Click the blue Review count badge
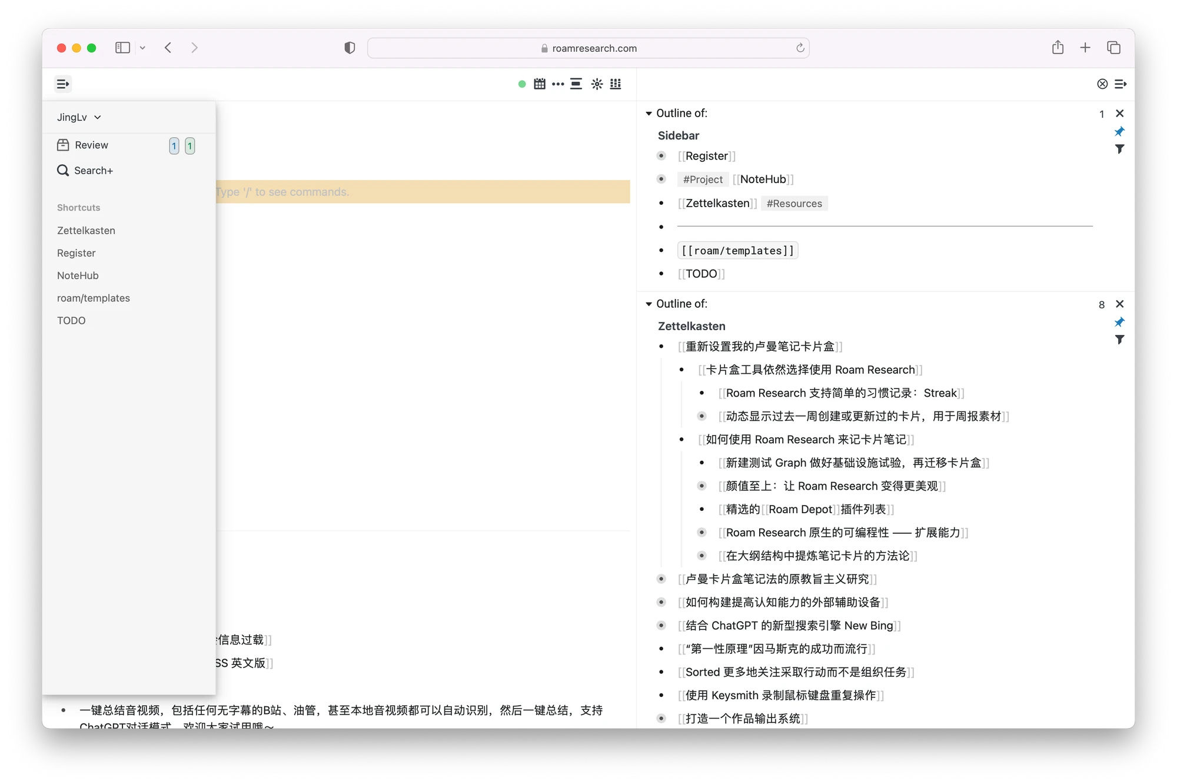 pyautogui.click(x=174, y=146)
